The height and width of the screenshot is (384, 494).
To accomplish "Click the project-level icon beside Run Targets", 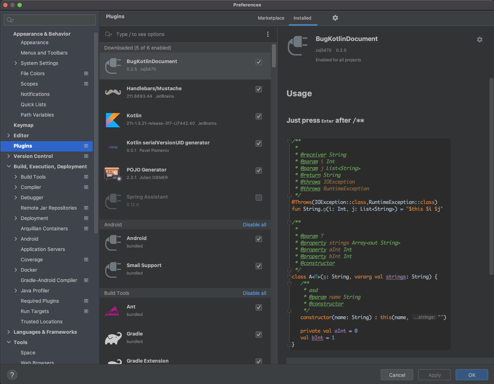I will (x=86, y=311).
